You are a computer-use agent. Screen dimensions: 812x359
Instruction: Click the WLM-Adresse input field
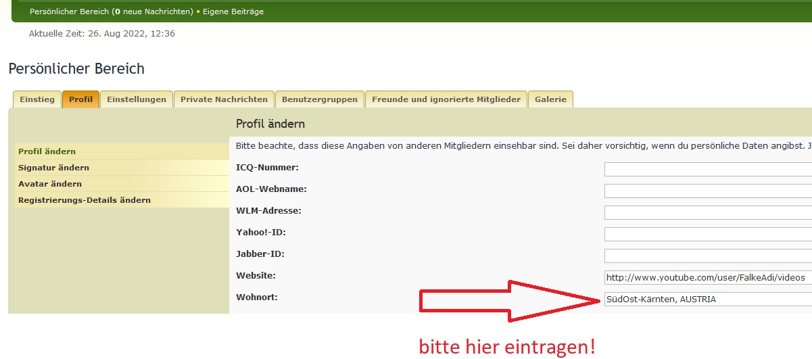tap(707, 212)
